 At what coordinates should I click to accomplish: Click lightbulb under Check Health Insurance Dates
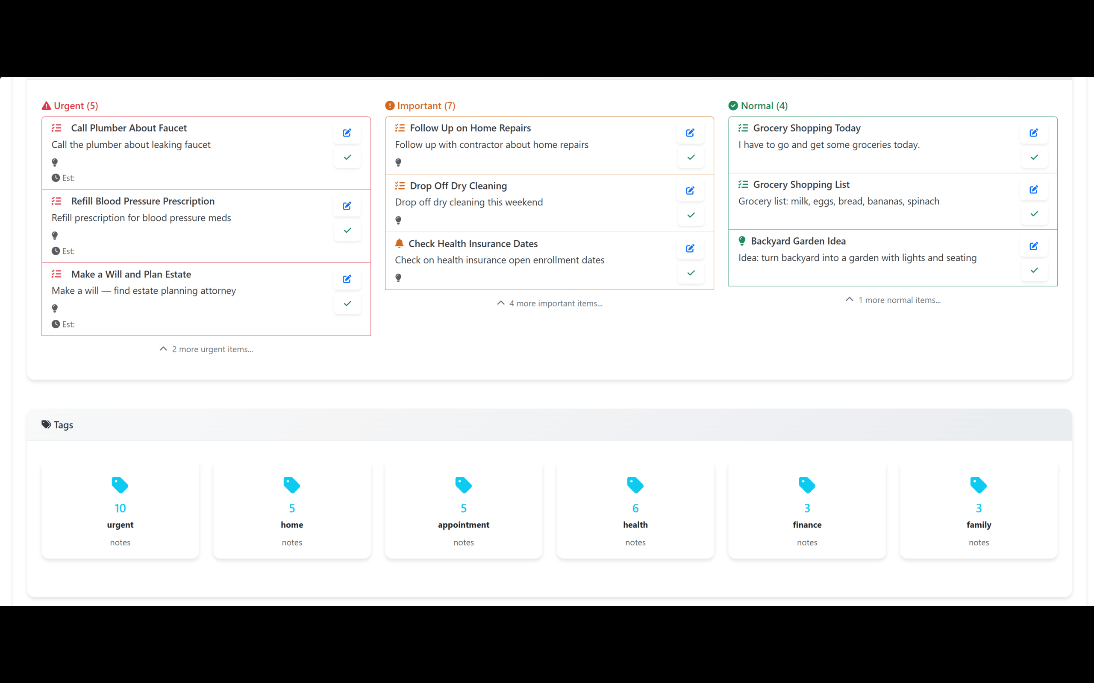click(398, 278)
